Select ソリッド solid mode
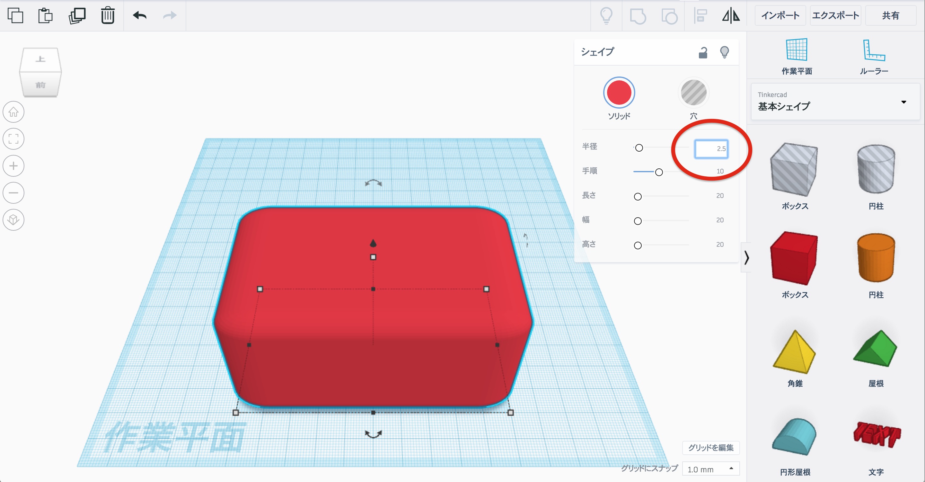Screen dimensions: 925x482 tap(619, 93)
